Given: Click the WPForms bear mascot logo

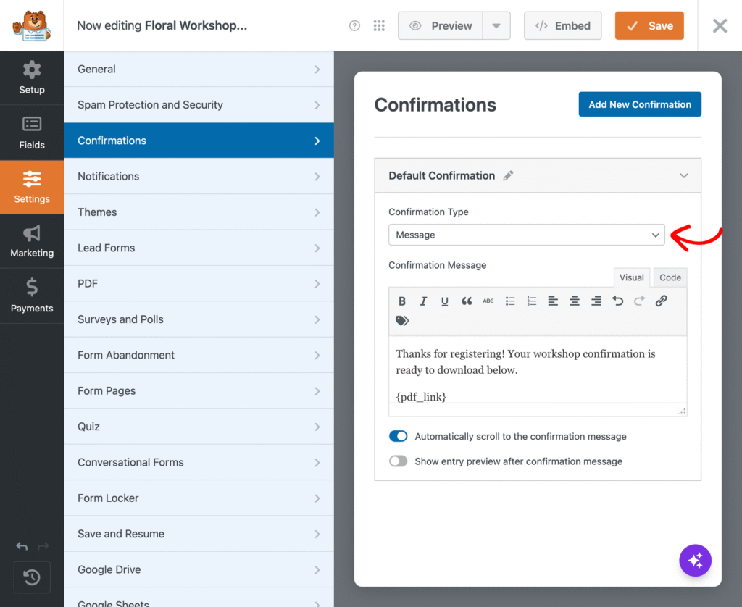Looking at the screenshot, I should tap(32, 25).
